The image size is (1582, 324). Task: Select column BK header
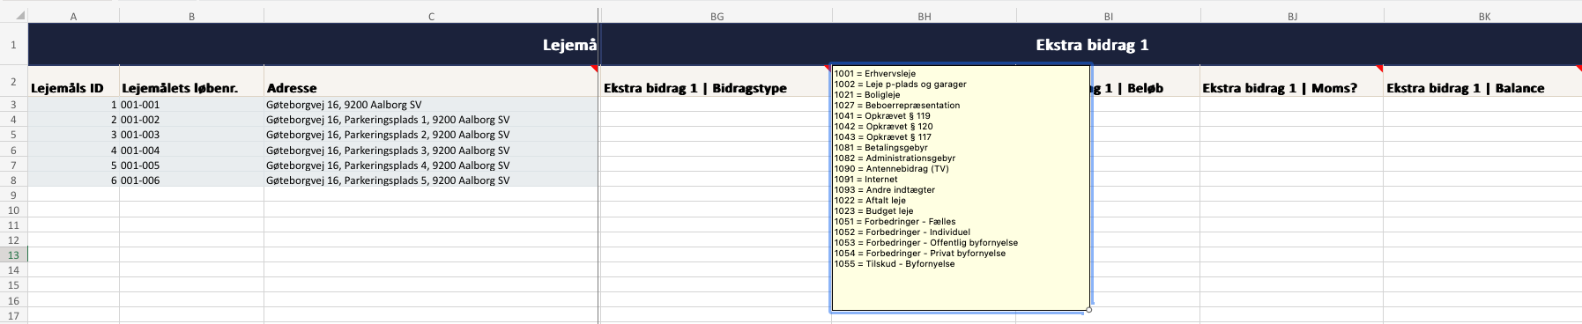[x=1484, y=16]
